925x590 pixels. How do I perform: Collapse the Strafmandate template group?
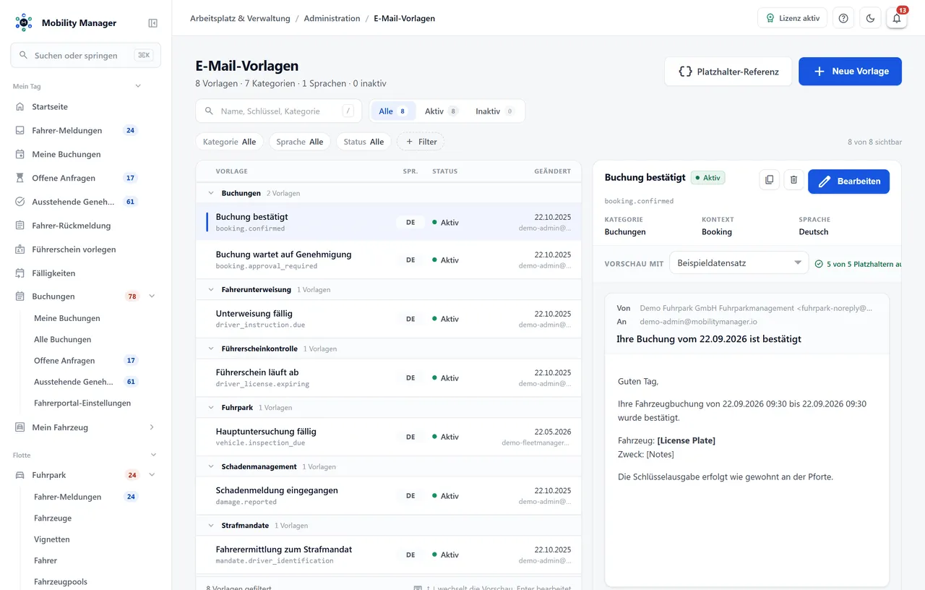click(211, 526)
